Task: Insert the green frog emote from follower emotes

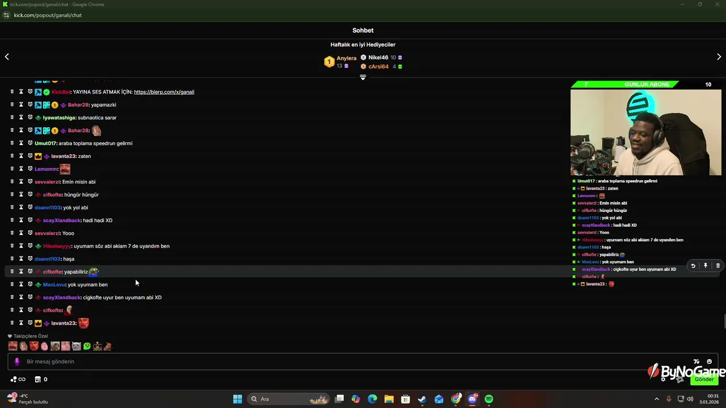Action: point(87,346)
